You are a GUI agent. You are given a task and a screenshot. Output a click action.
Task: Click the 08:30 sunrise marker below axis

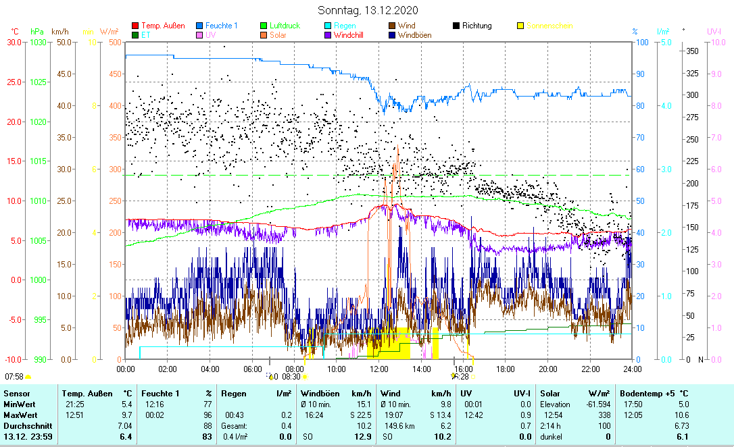291,377
